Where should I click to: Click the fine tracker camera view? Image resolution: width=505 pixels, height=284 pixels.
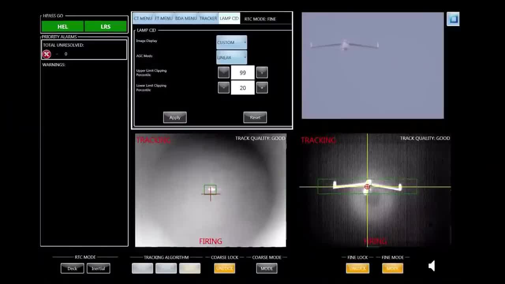click(x=375, y=190)
